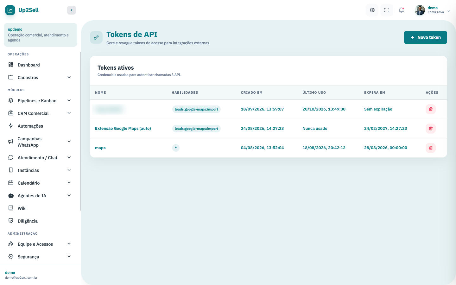Delete the blurred-name token created 18/09/2026

click(x=431, y=109)
